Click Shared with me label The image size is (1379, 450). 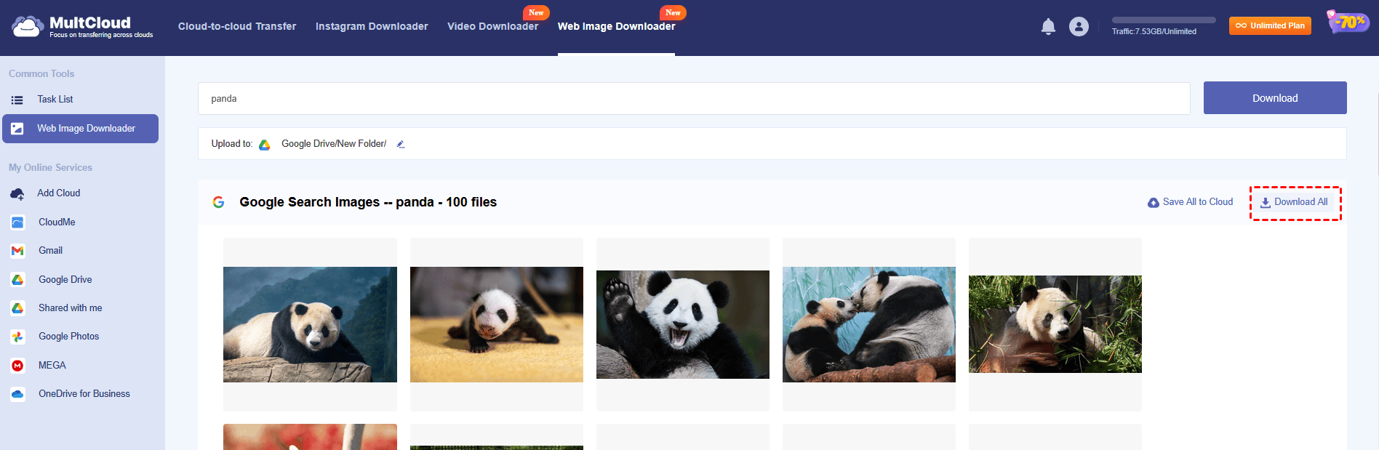point(71,308)
